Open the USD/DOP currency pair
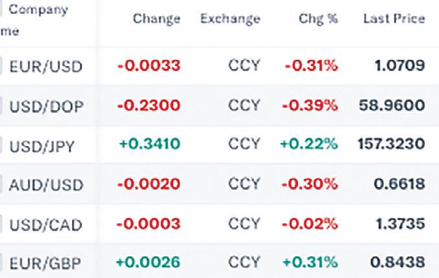Image resolution: width=439 pixels, height=278 pixels. 47,106
